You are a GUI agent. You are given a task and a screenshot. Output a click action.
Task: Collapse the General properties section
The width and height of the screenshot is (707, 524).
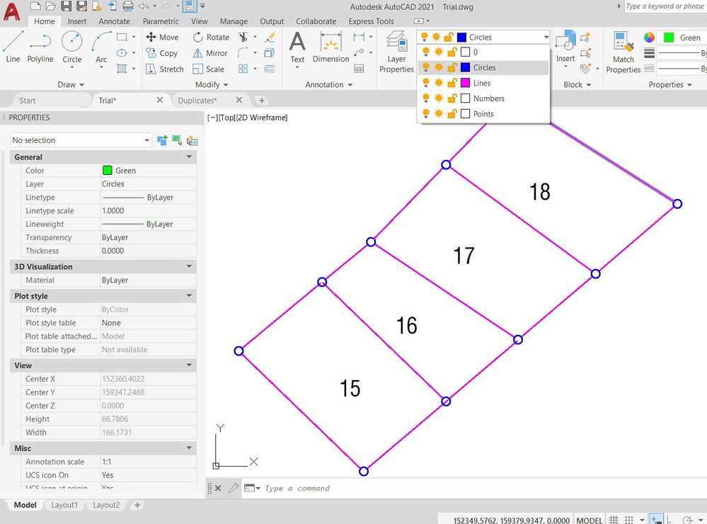(189, 157)
